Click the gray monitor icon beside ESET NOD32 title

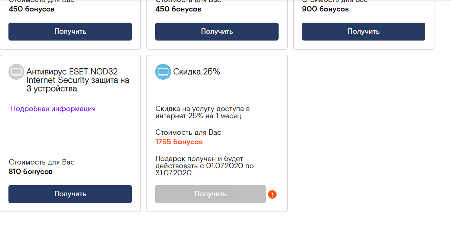pyautogui.click(x=16, y=72)
